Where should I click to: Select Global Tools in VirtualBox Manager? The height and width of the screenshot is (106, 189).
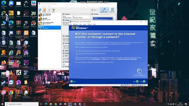pos(112,10)
